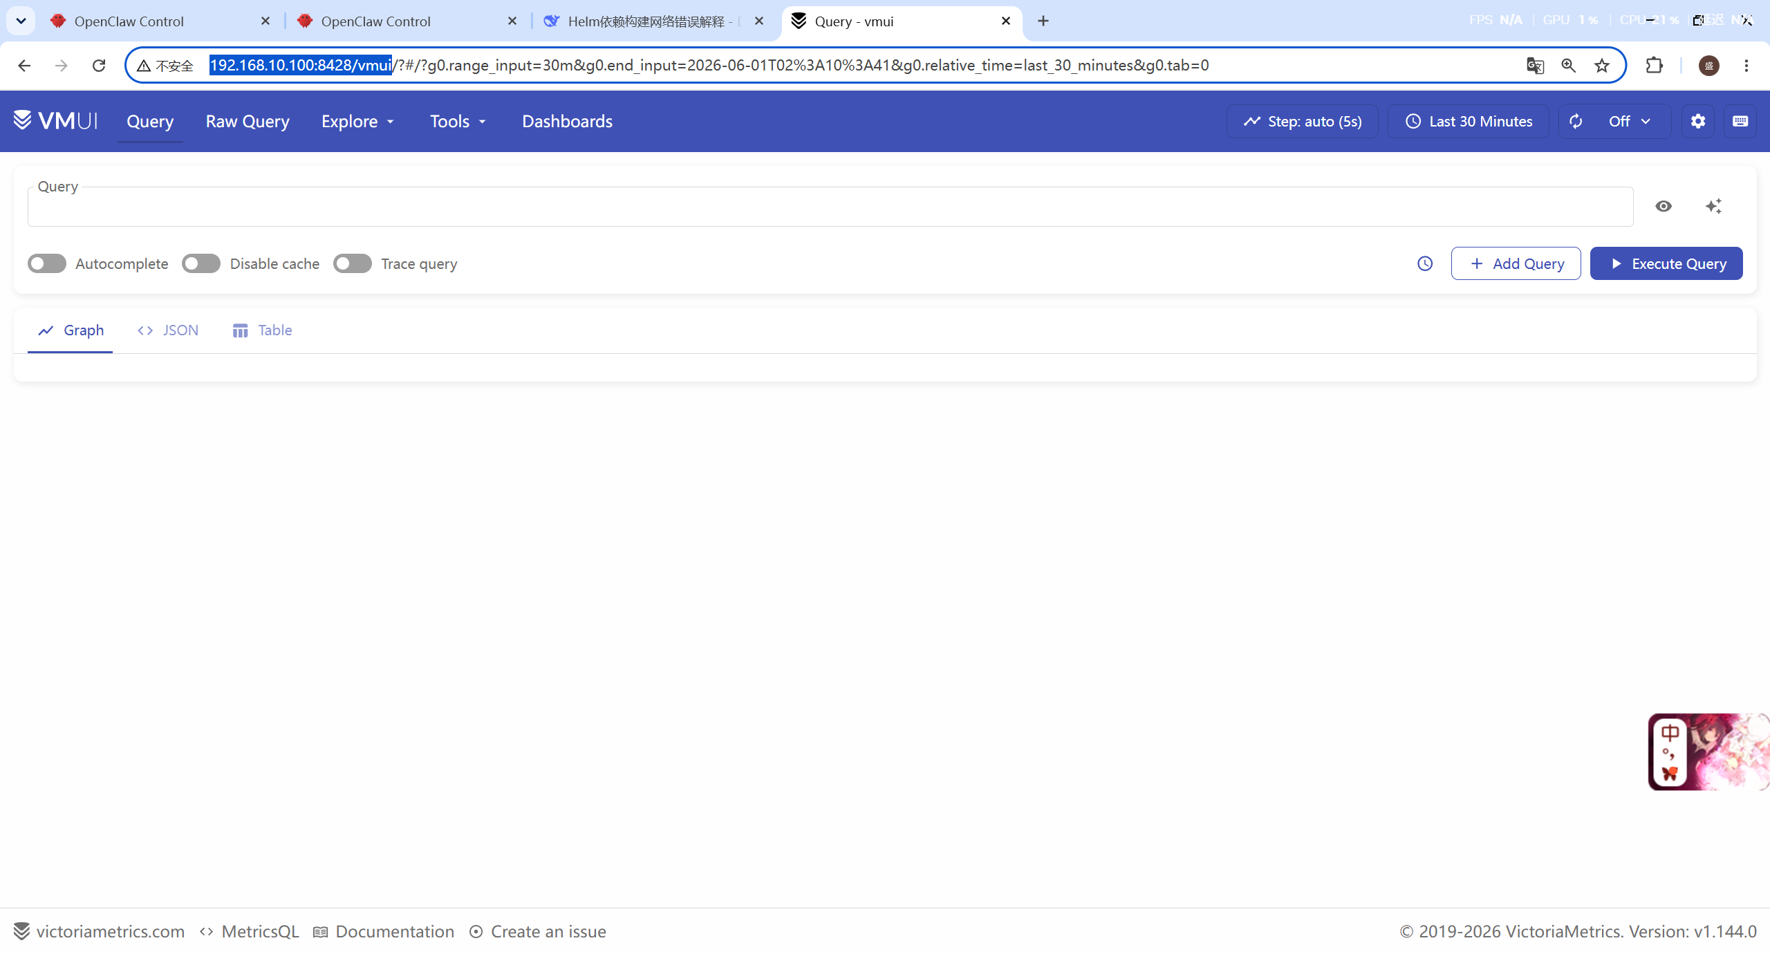Close the Helm tab
Viewport: 1770px width, 954px height.
(x=759, y=21)
